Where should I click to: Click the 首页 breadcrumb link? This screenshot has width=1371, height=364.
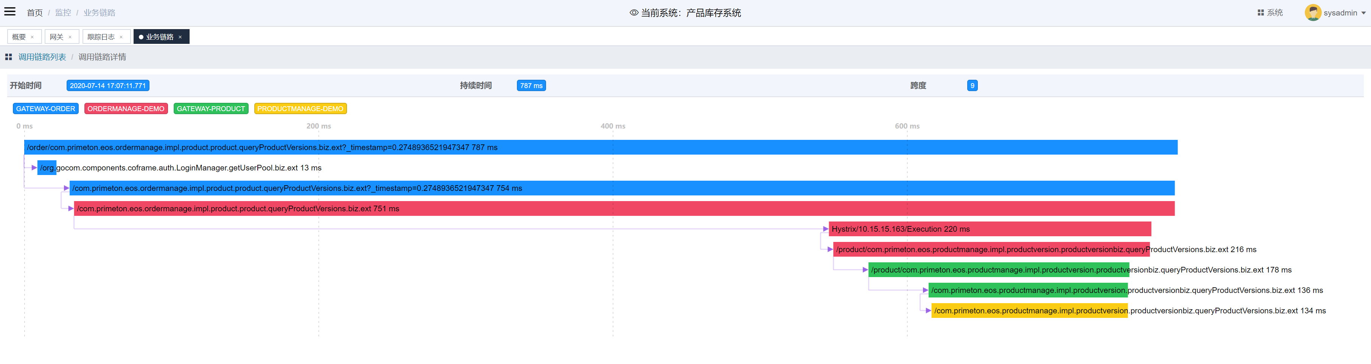[34, 13]
